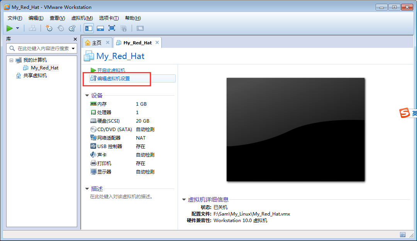
Task: Collapse the 我的计算机 tree node
Action: click(x=12, y=60)
